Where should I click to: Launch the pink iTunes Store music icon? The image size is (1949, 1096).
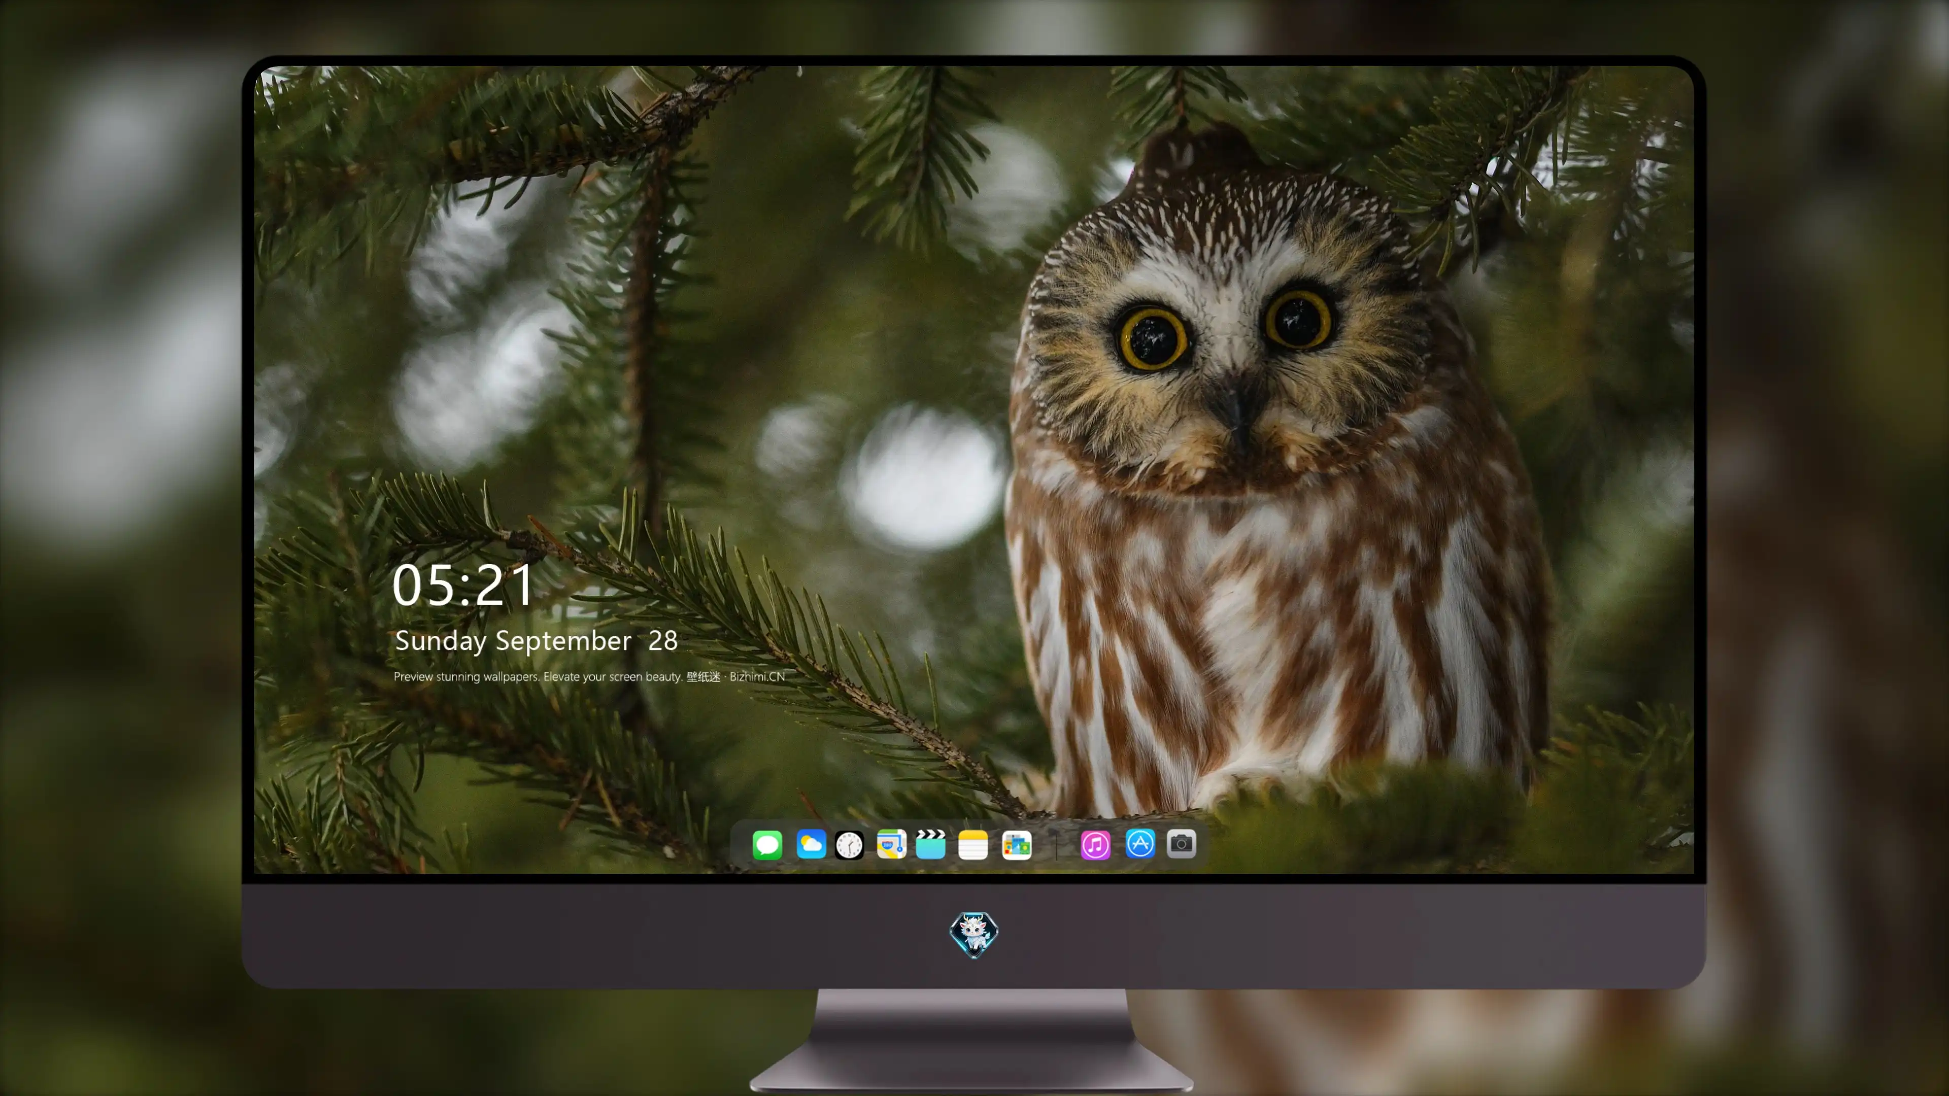pyautogui.click(x=1096, y=845)
